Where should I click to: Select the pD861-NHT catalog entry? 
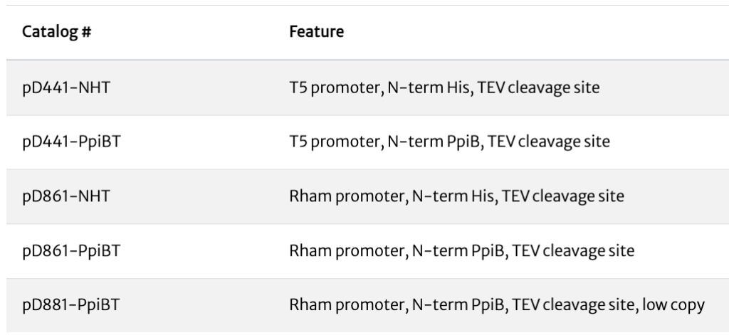point(66,196)
